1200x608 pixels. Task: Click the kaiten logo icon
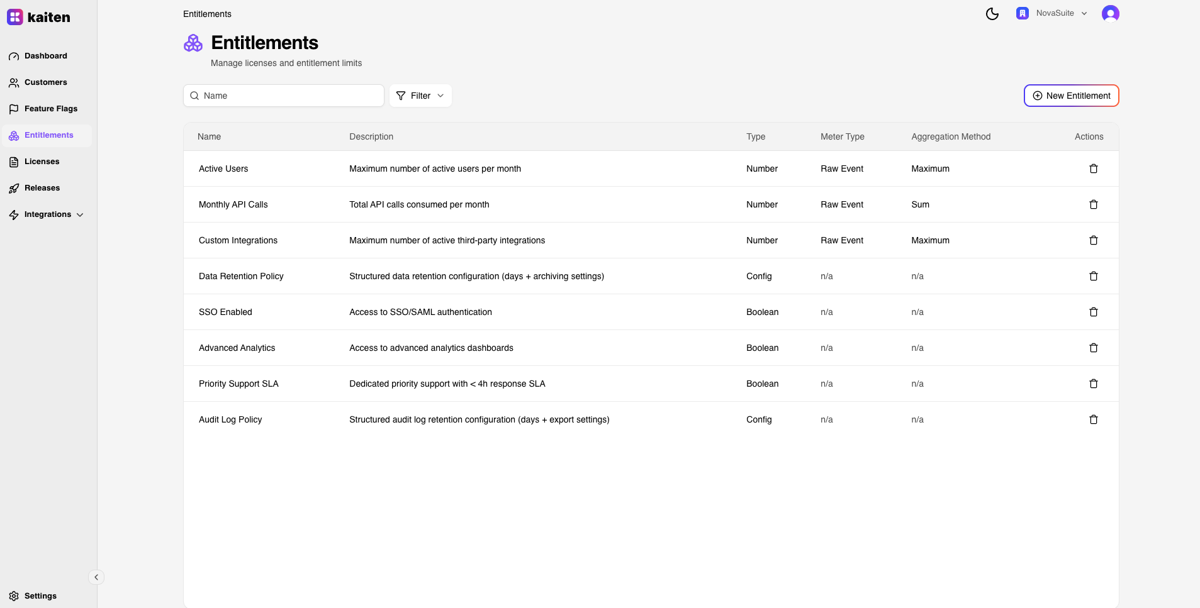click(x=15, y=17)
